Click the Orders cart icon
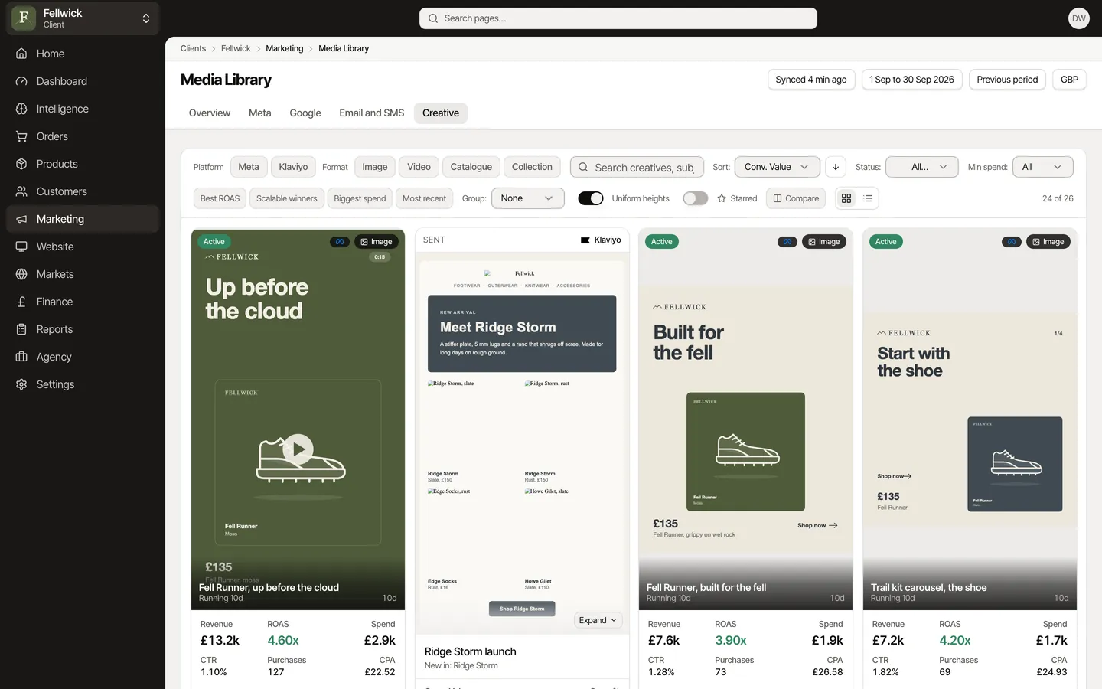The height and width of the screenshot is (689, 1102). pos(21,136)
